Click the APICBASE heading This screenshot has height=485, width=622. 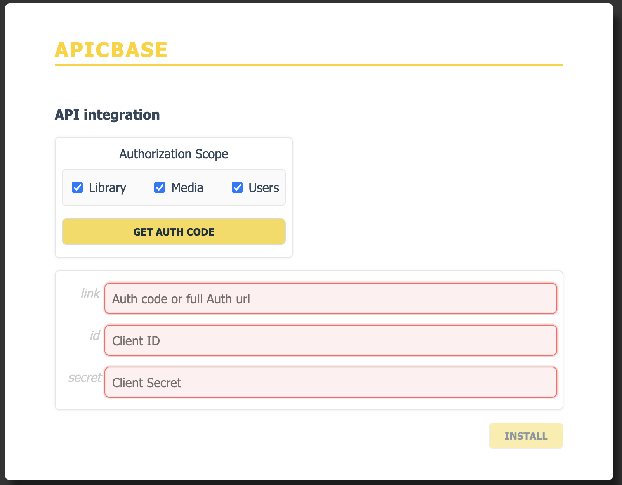click(x=111, y=50)
